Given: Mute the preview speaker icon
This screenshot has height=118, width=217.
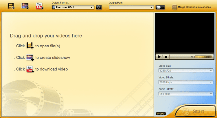Looking at the screenshot, I should point(192,57).
